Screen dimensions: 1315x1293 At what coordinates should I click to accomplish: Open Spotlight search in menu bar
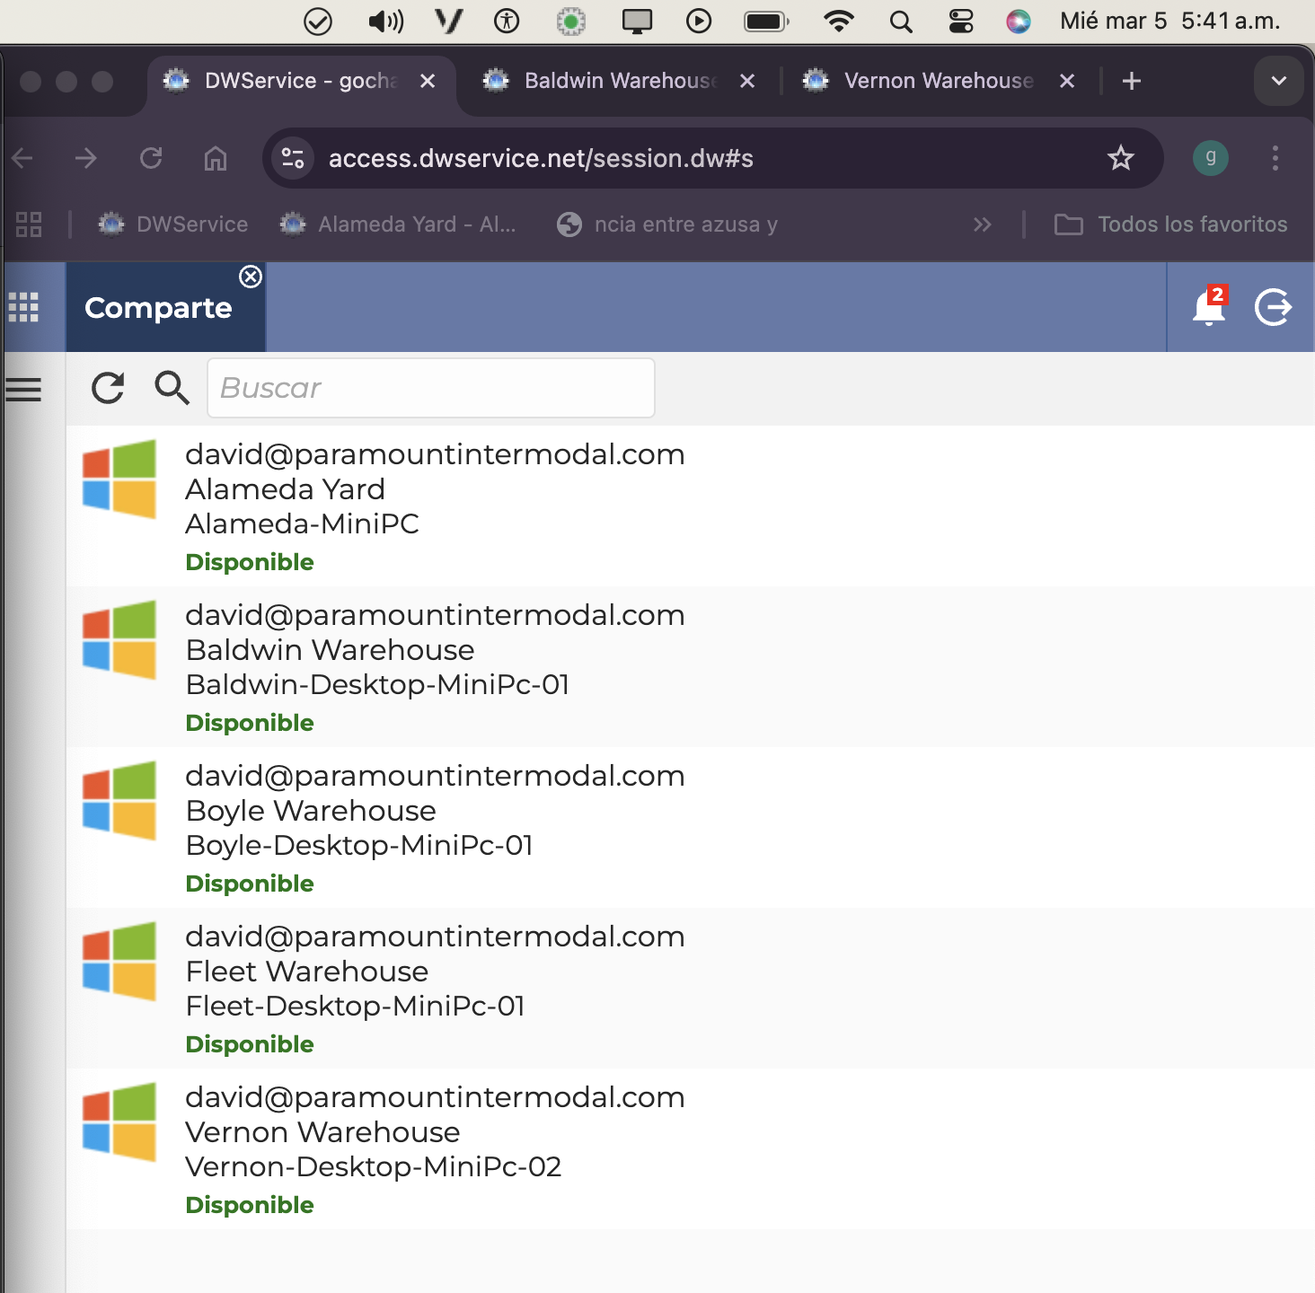coord(901,21)
